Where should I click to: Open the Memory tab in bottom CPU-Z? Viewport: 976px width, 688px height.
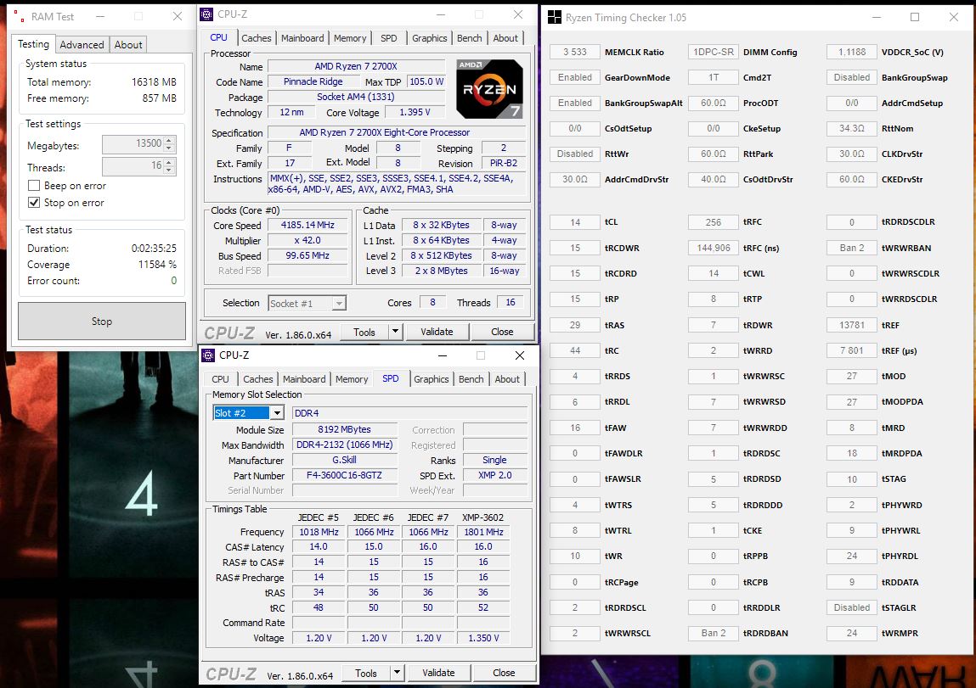(x=352, y=379)
